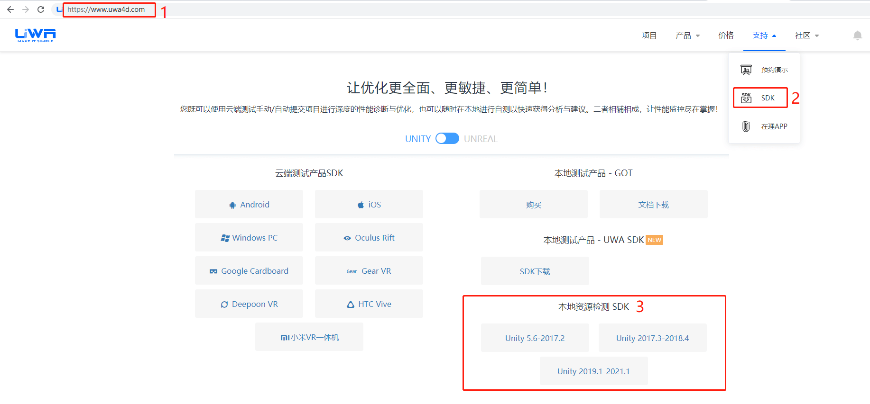The height and width of the screenshot is (404, 870).
Task: Open notifications via the bell icon
Action: click(x=858, y=36)
